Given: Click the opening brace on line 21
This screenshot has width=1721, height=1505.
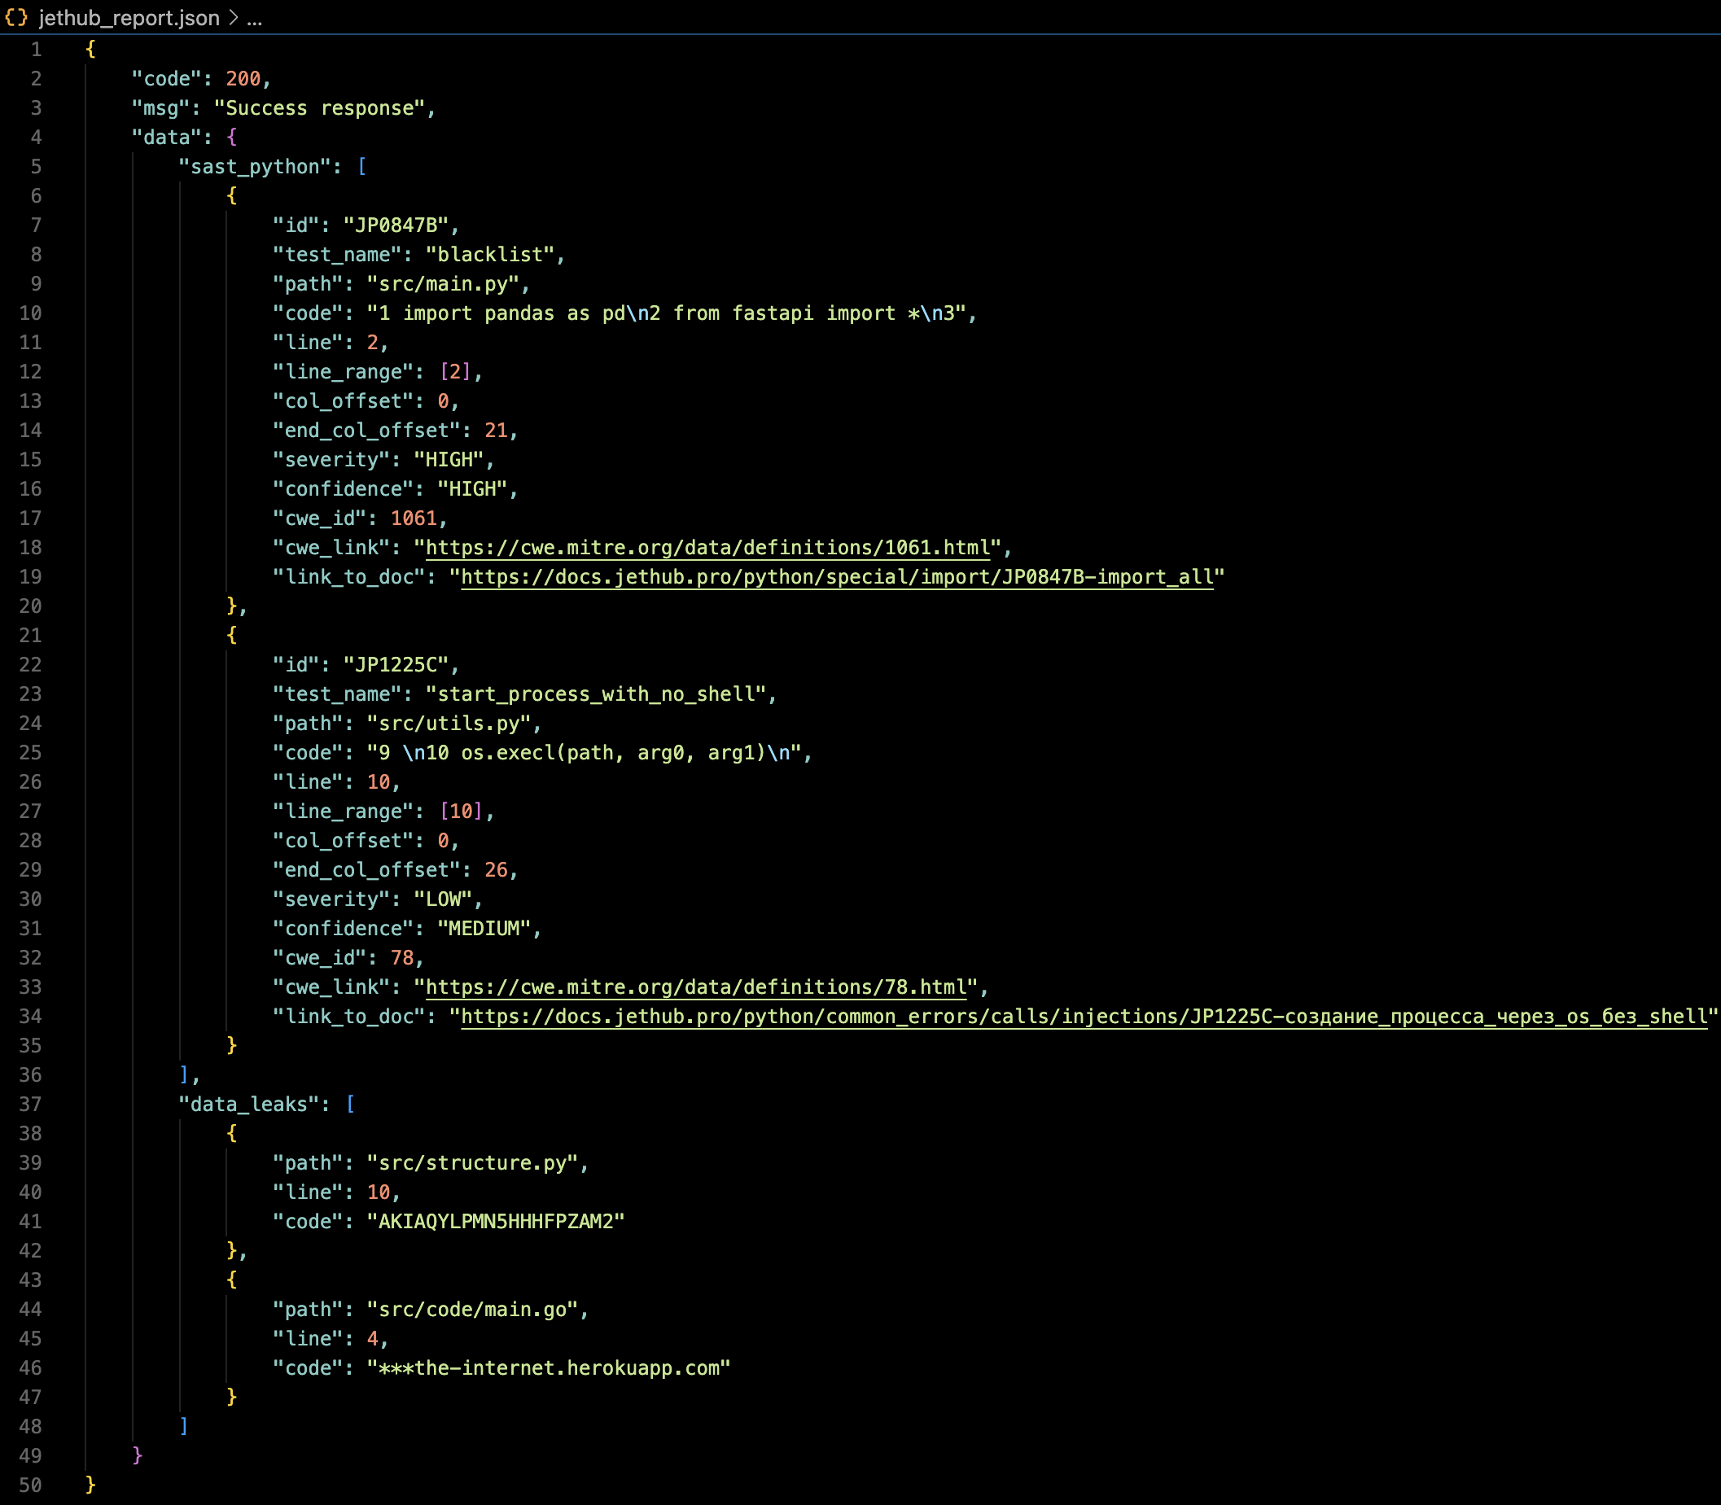Looking at the screenshot, I should coord(232,636).
